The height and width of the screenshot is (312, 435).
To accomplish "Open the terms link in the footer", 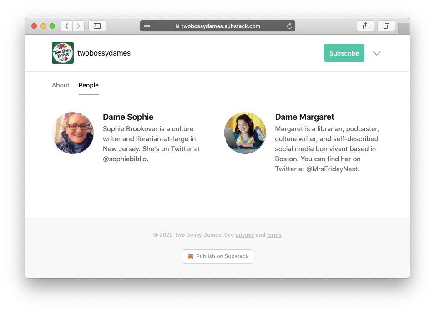I will pos(274,235).
